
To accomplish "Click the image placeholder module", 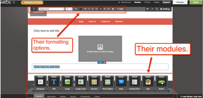I will [x=100, y=49].
